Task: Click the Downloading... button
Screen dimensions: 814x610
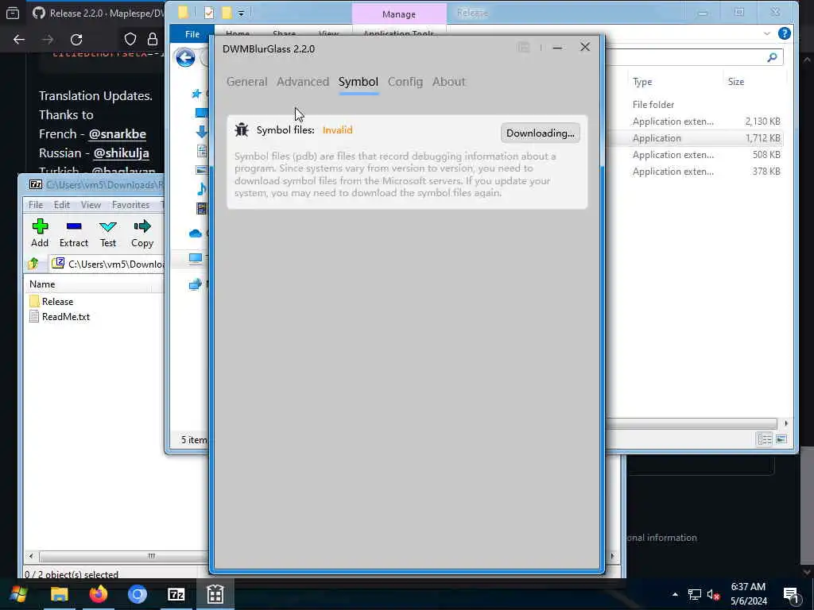Action: 540,133
